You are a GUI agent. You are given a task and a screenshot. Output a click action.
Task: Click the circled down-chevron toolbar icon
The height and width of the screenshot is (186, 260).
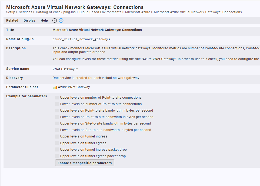(x=55, y=20)
